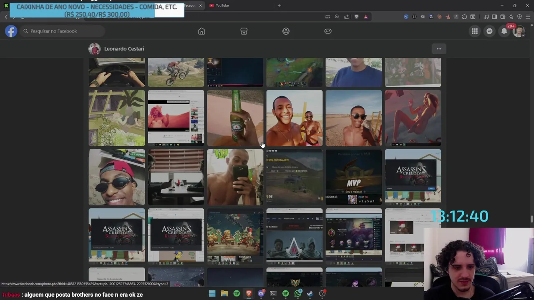This screenshot has width=534, height=300.
Task: Open the hooded assassin website screenshot photo
Action: pyautogui.click(x=295, y=236)
